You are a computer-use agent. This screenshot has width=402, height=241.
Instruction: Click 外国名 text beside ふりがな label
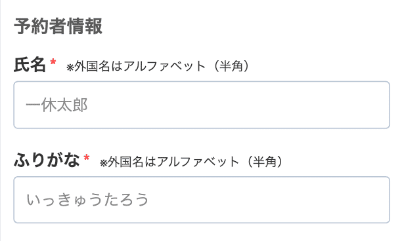tap(125, 161)
